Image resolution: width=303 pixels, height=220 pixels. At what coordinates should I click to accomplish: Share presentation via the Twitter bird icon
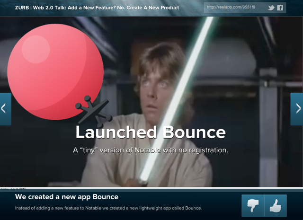[x=271, y=8]
